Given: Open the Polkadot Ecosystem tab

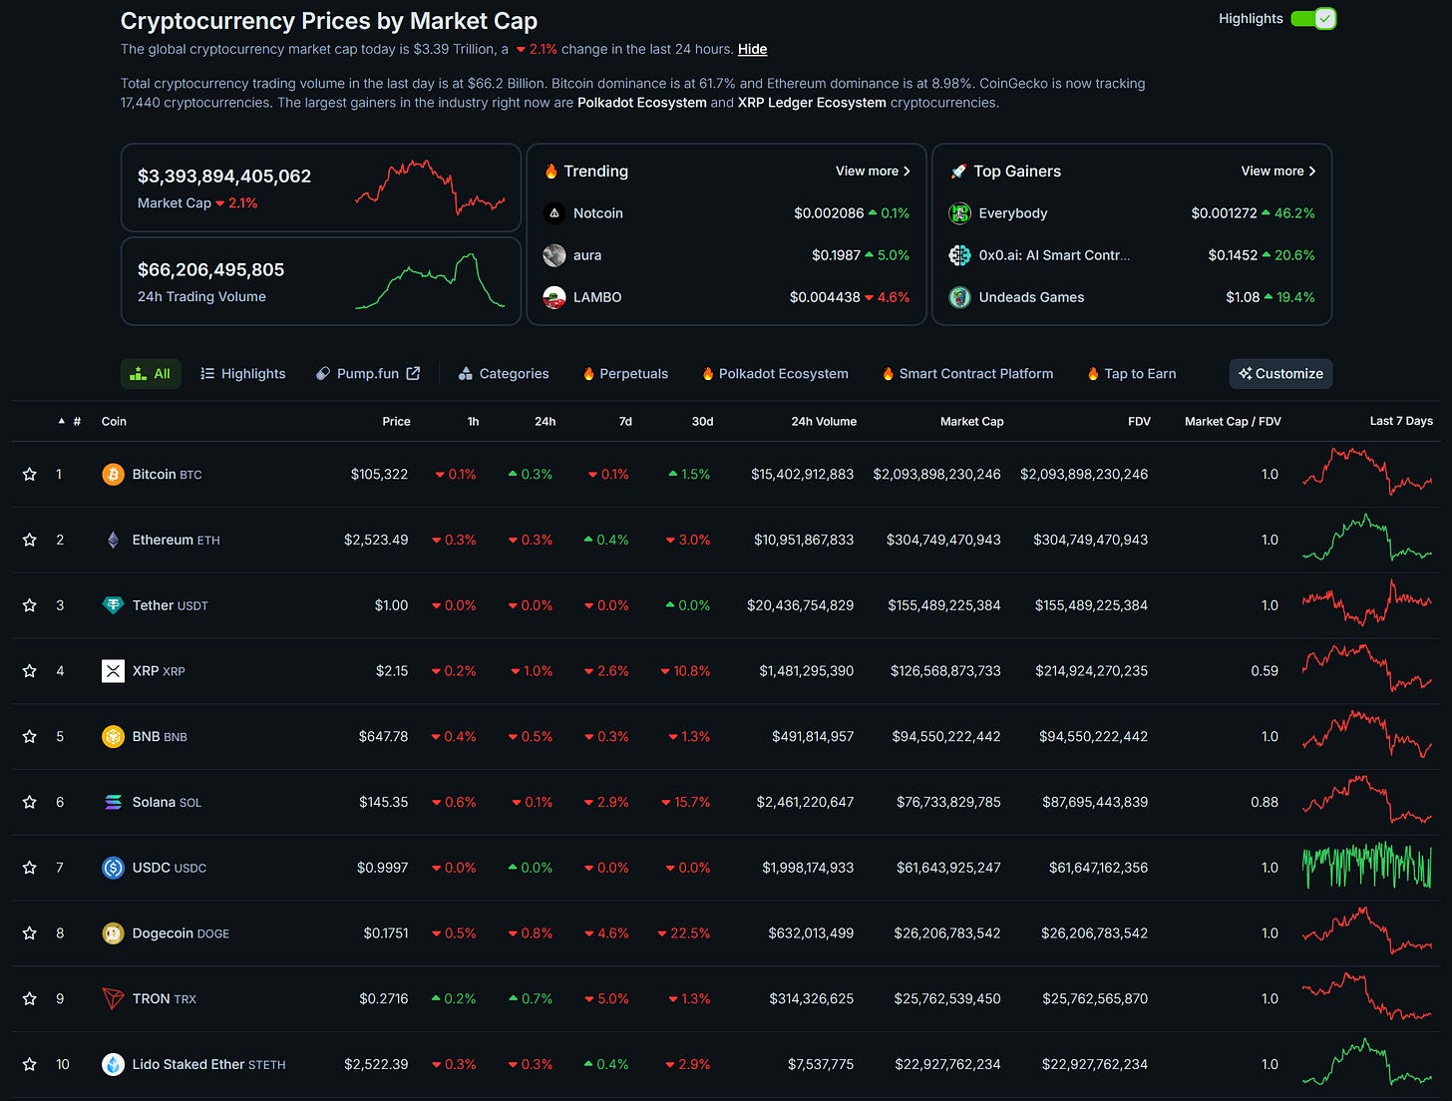Looking at the screenshot, I should pos(775,374).
